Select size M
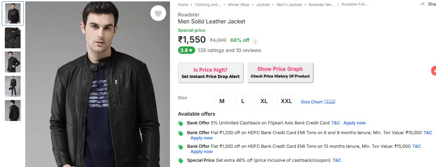436x167 pixels. [x=222, y=101]
